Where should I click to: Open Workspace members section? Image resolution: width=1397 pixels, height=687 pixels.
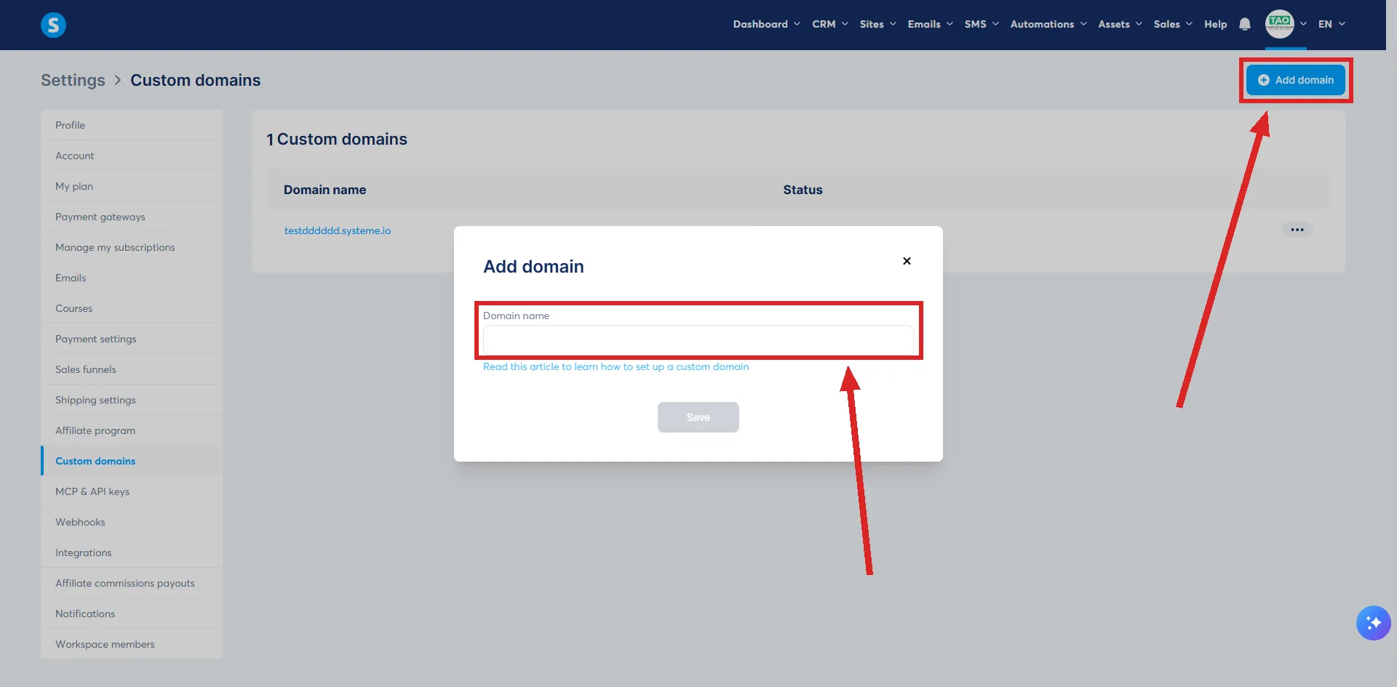[x=132, y=644]
